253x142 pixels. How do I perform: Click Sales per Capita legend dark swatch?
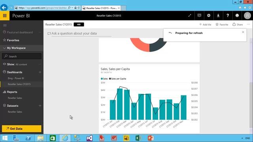point(110,79)
